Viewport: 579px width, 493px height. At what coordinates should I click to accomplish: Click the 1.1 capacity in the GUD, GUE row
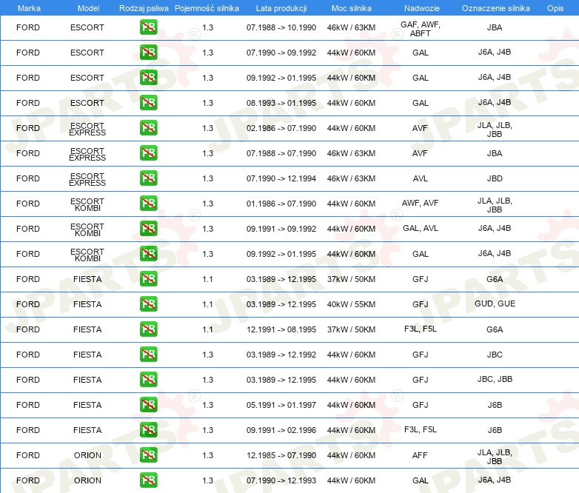click(208, 304)
